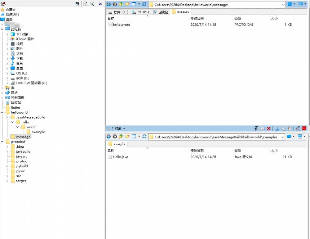Click the example path address field
This screenshot has height=239, width=310.
(x=217, y=137)
